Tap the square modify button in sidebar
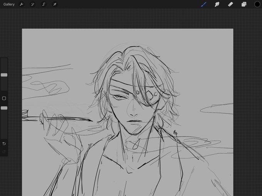This screenshot has height=196, width=262. tap(4, 98)
